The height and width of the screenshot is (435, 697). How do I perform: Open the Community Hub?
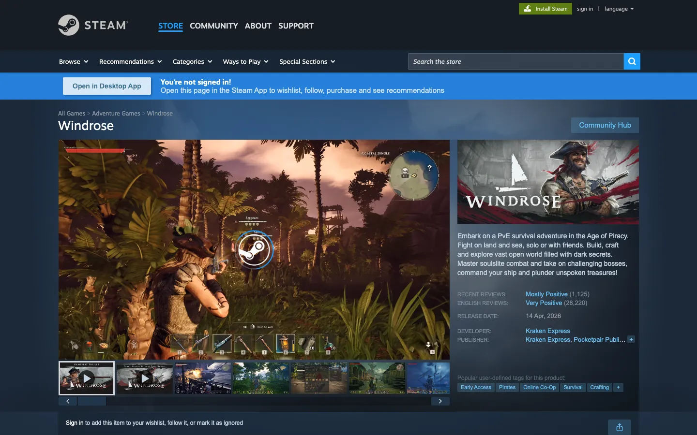(x=605, y=125)
